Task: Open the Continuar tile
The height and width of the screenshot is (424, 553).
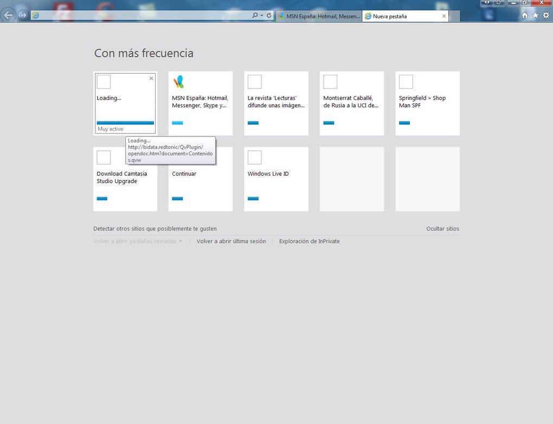Action: pyautogui.click(x=201, y=179)
